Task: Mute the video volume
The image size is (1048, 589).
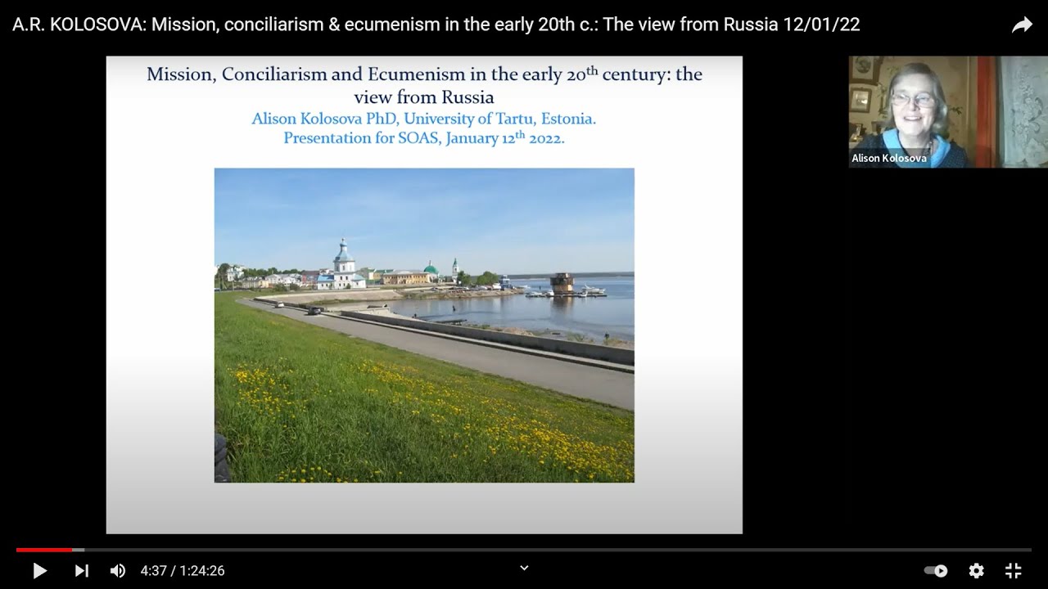Action: [118, 571]
